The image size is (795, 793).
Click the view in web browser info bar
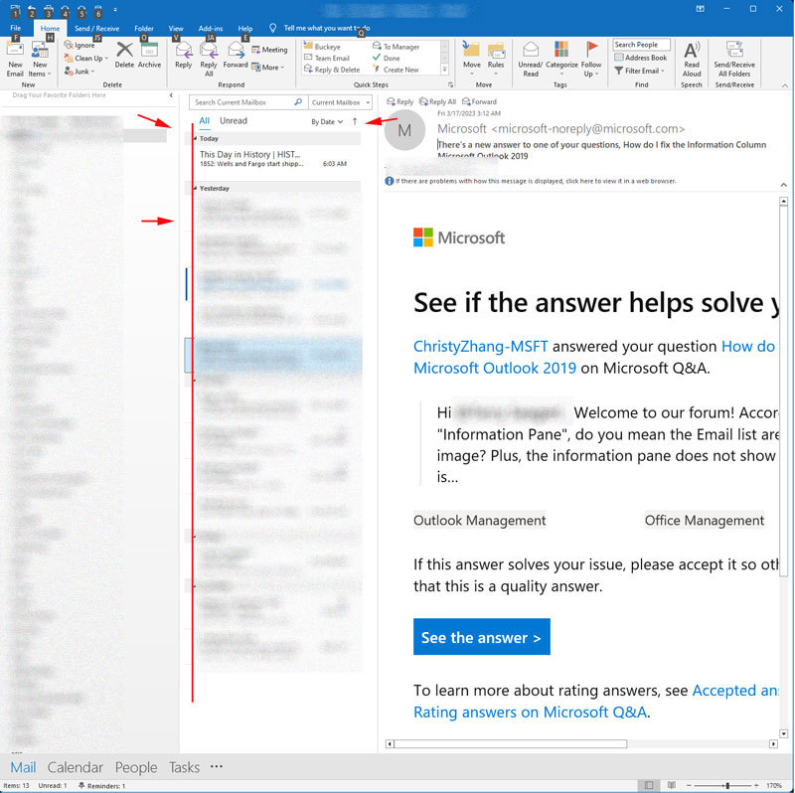[531, 181]
